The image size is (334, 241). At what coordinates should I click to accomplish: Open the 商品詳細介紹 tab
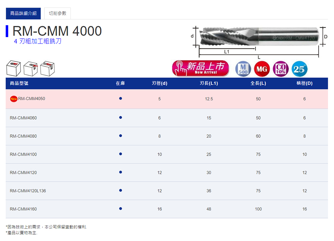(23, 13)
